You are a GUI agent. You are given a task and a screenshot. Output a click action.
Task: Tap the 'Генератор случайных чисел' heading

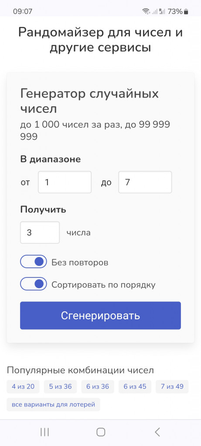(89, 101)
